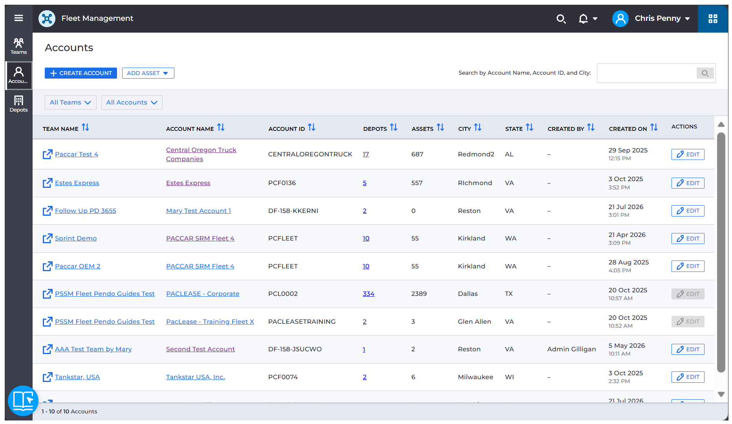Open the notifications bell

pos(584,18)
